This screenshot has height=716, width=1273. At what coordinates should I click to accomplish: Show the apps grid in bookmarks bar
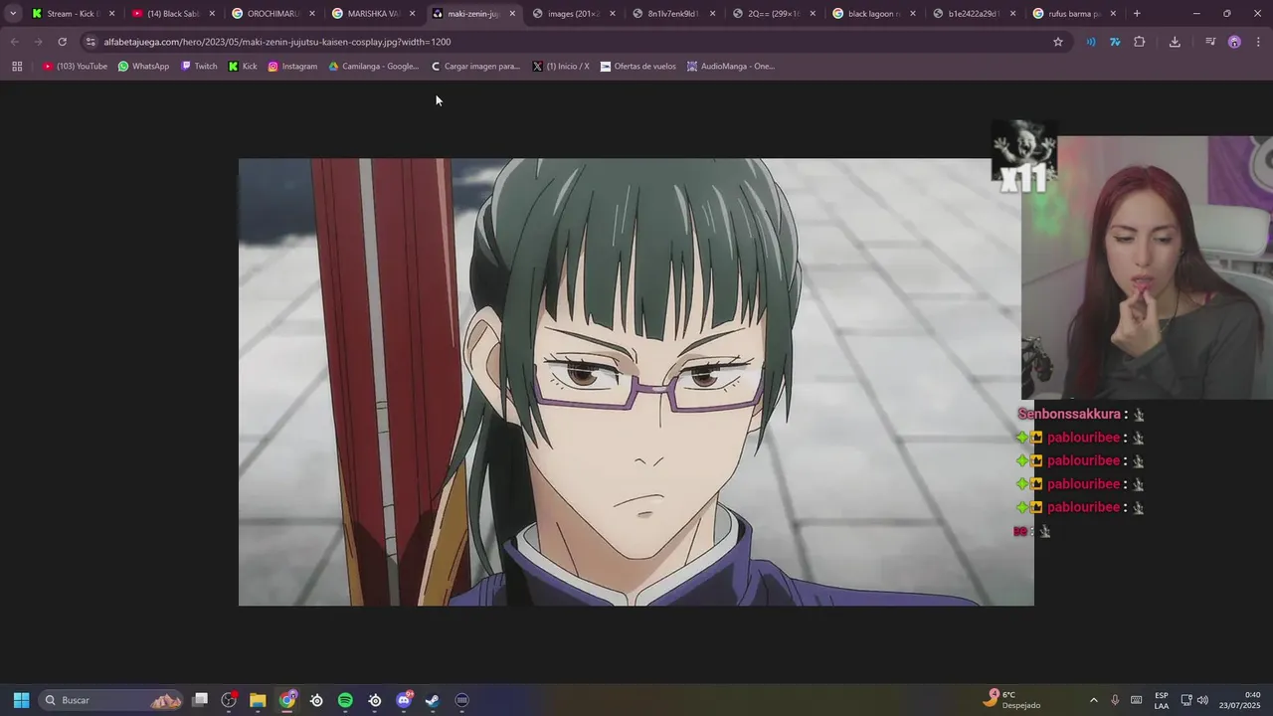click(x=17, y=67)
